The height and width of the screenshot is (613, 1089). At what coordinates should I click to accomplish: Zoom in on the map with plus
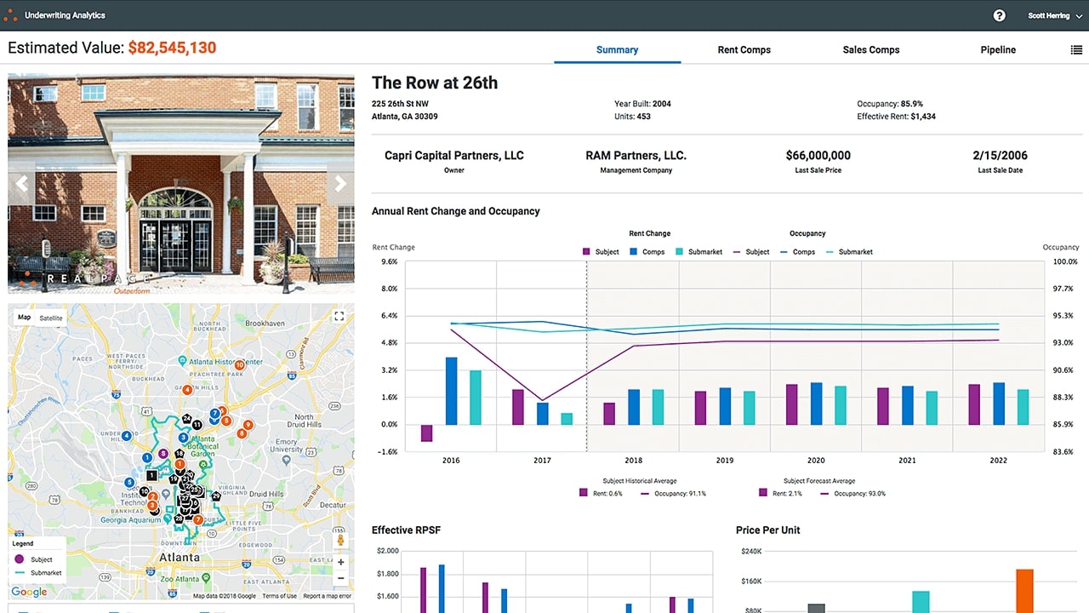[341, 562]
